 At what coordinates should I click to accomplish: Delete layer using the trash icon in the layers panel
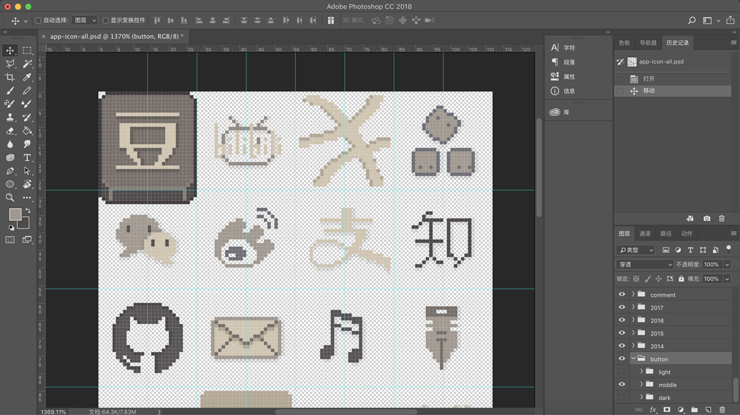click(x=721, y=409)
